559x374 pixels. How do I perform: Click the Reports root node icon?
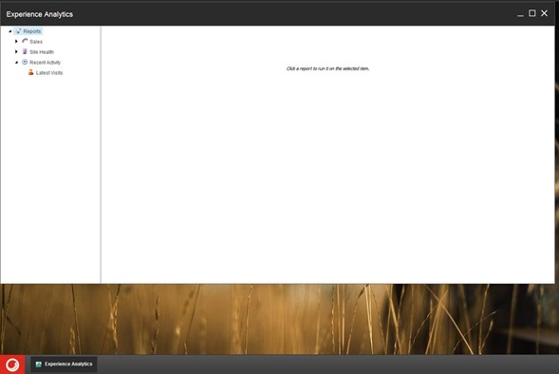[x=19, y=31]
